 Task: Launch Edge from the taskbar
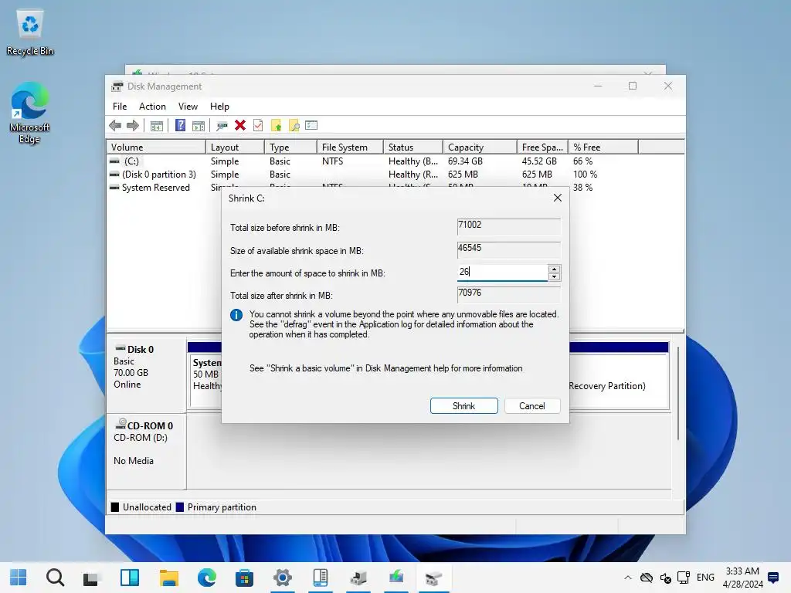tap(206, 578)
